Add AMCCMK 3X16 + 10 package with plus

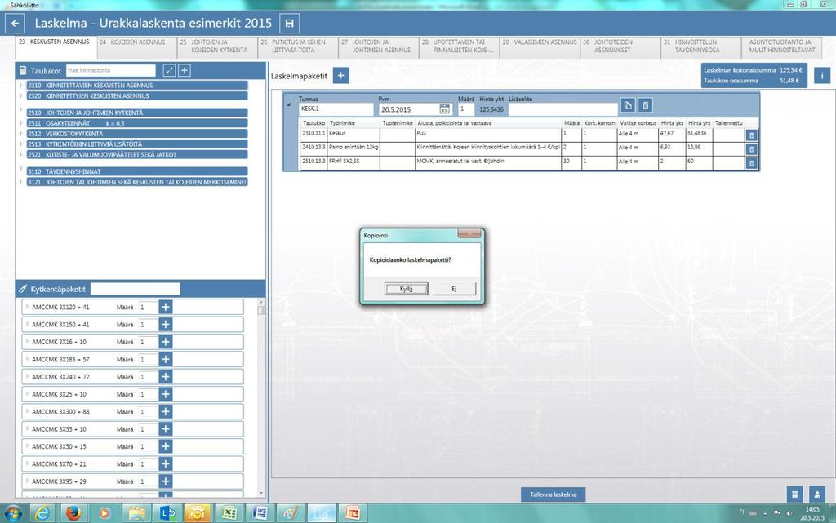[166, 342]
